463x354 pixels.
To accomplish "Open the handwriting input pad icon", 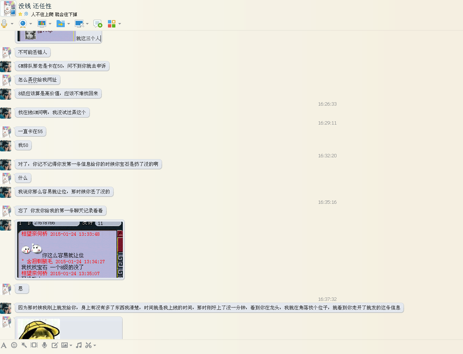I will (x=55, y=345).
